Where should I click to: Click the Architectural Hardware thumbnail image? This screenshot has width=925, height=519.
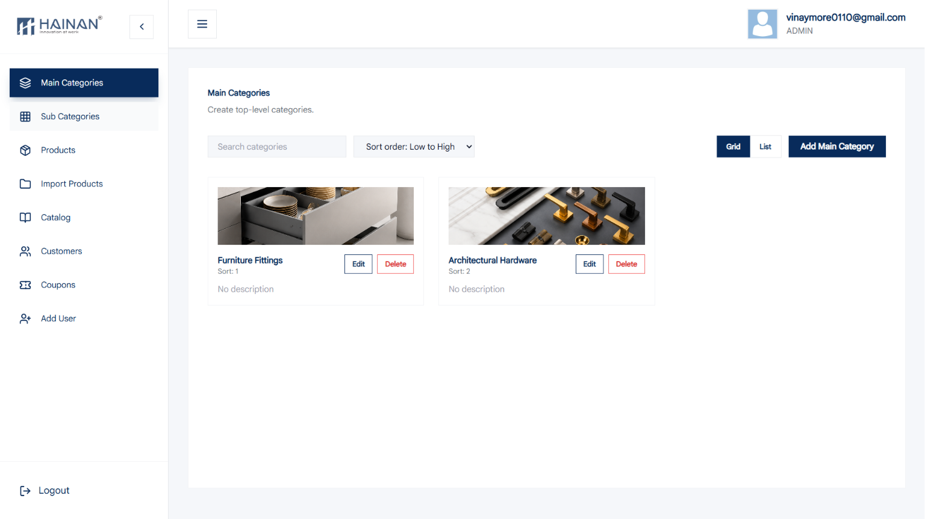tap(547, 216)
